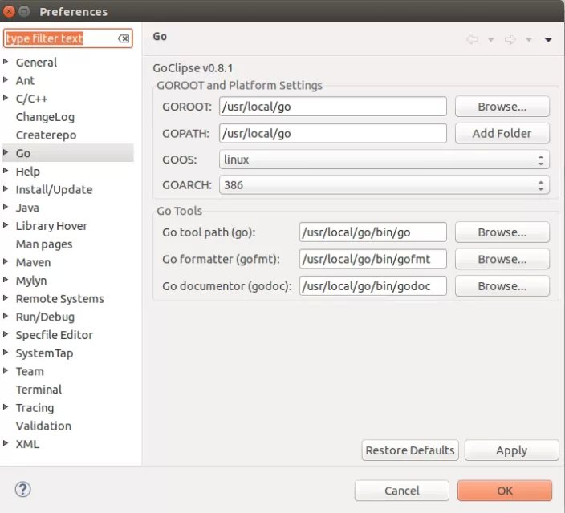This screenshot has width=565, height=513.
Task: Expand the Library Hover tree node
Action: tap(6, 225)
